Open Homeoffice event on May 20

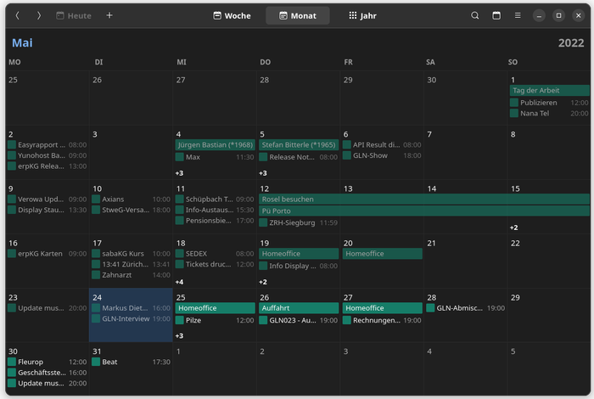point(382,254)
